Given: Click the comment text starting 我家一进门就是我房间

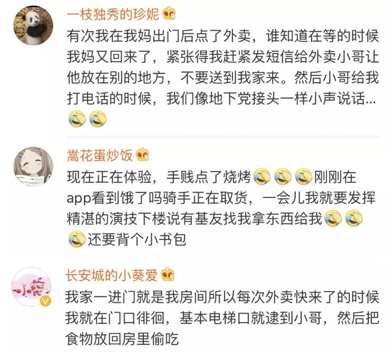Looking at the screenshot, I should click(222, 318).
